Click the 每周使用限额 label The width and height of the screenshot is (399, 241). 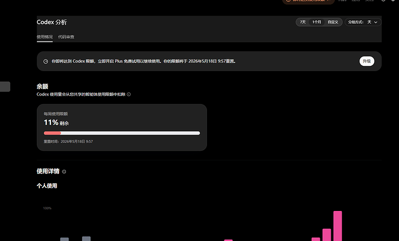click(56, 114)
